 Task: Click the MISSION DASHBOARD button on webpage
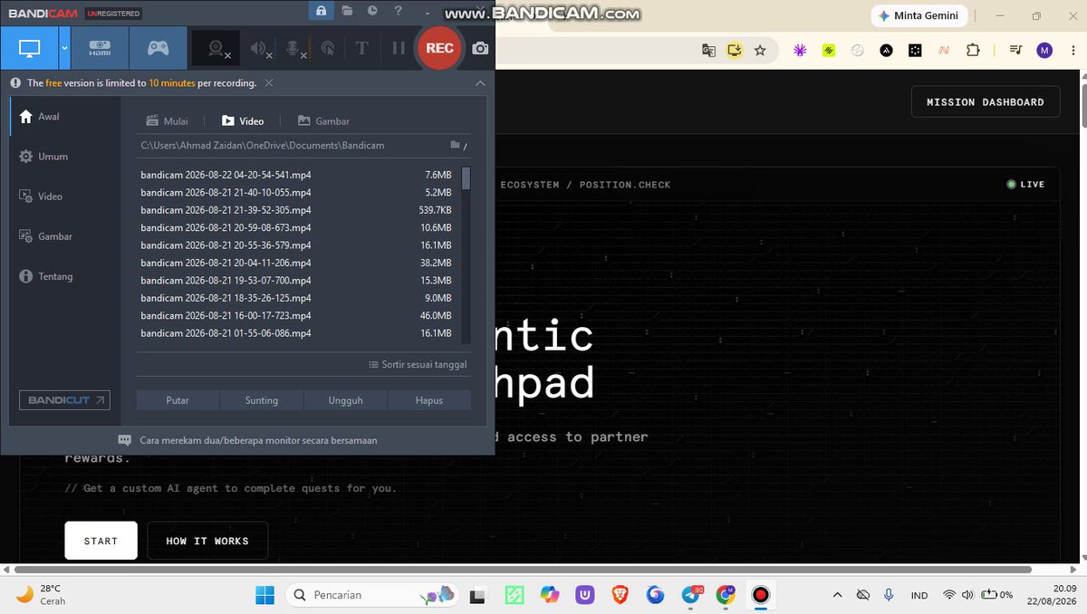point(986,102)
